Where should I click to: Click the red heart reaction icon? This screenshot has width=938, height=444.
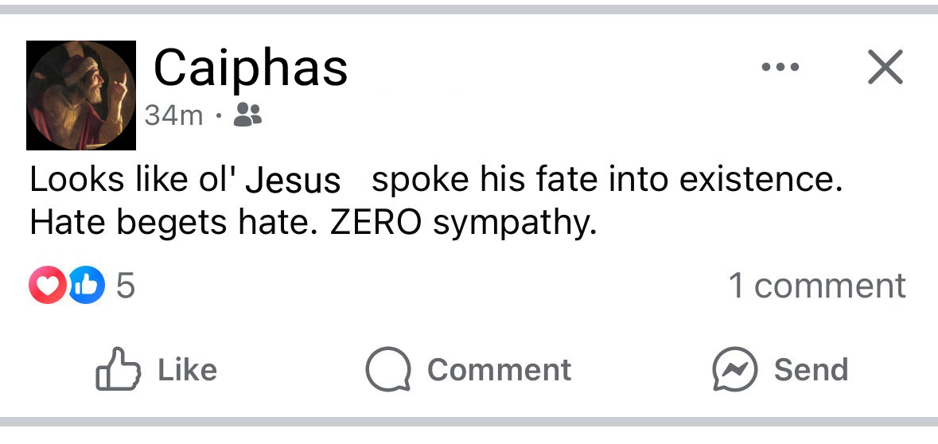(47, 286)
